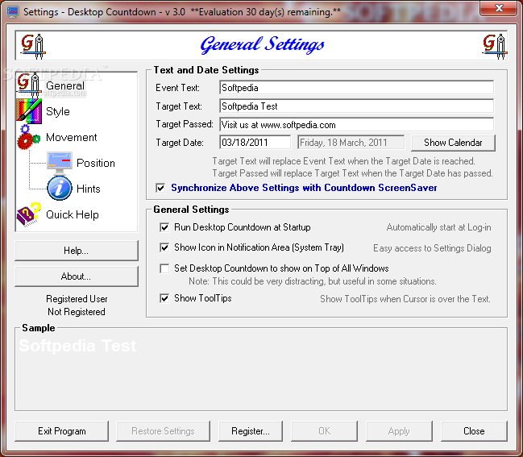Viewport: 523px width, 457px height.
Task: Click the title bar application icon
Action: click(x=12, y=12)
